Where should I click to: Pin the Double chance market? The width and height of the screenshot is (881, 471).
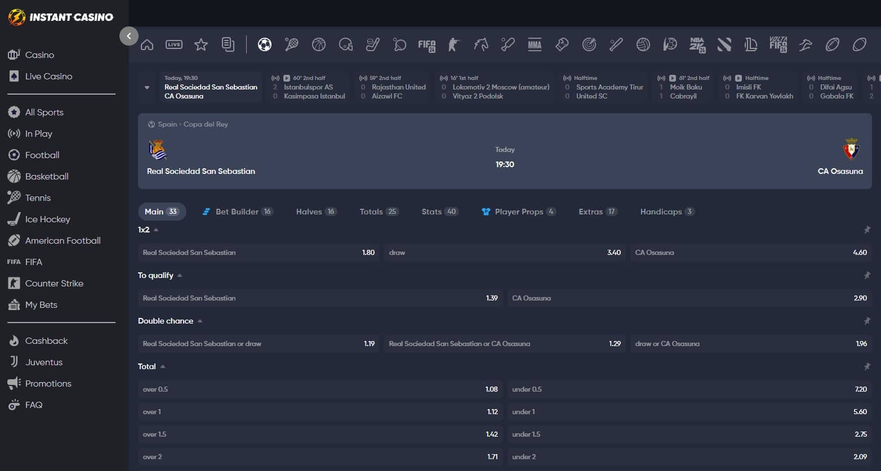tap(867, 321)
